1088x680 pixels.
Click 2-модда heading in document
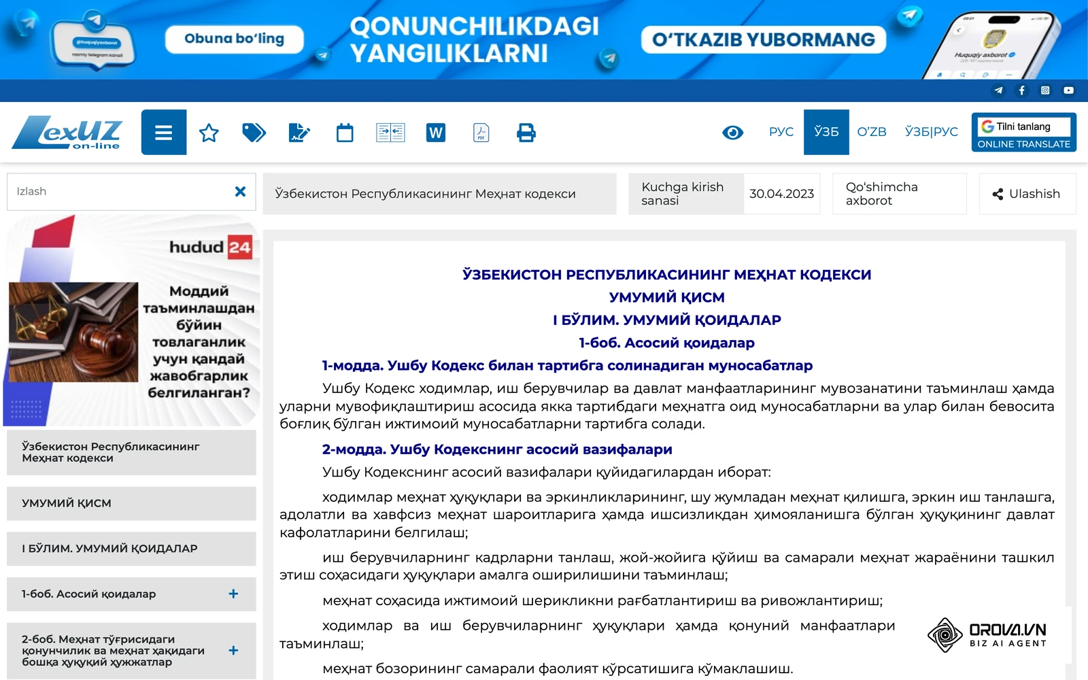tap(497, 449)
